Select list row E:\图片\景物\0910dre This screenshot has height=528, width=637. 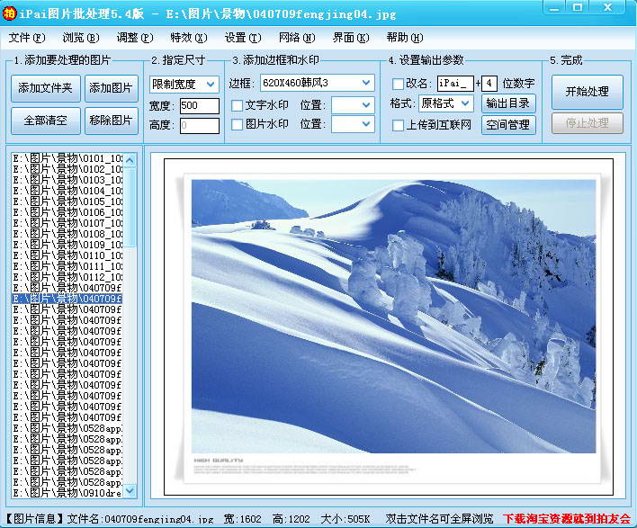tap(67, 494)
